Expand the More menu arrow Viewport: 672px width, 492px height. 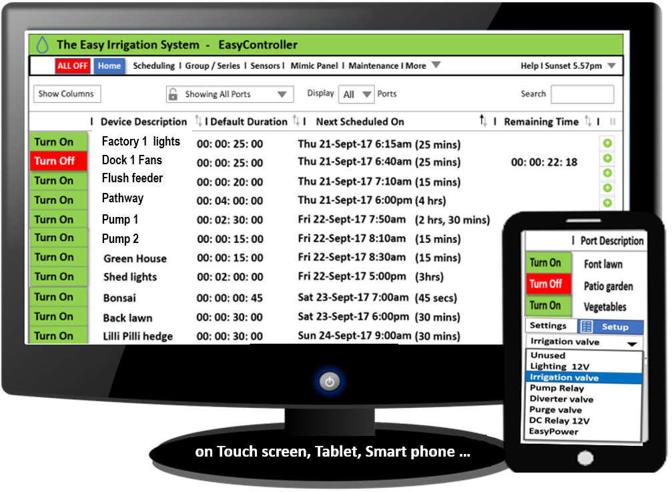[436, 65]
